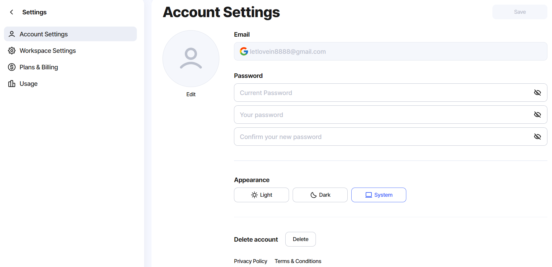Click the bar chart icon beside Usage

(x=12, y=83)
